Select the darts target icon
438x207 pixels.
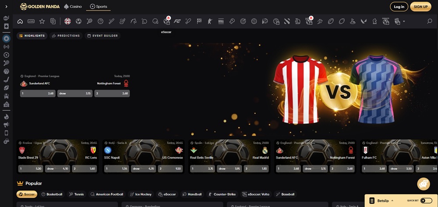click(243, 21)
